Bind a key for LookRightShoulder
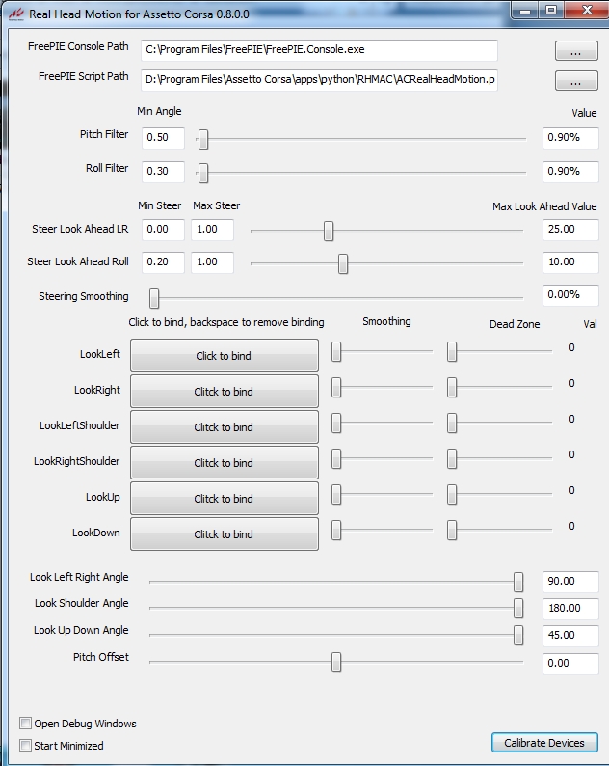609x766 pixels. tap(224, 463)
